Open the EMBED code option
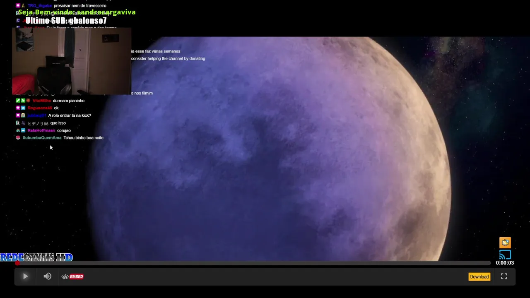530x298 pixels. click(72, 276)
